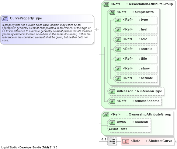The height and width of the screenshot is (149, 177).
Task: Select the simpleAttrs group label
Action: click(x=144, y=12)
